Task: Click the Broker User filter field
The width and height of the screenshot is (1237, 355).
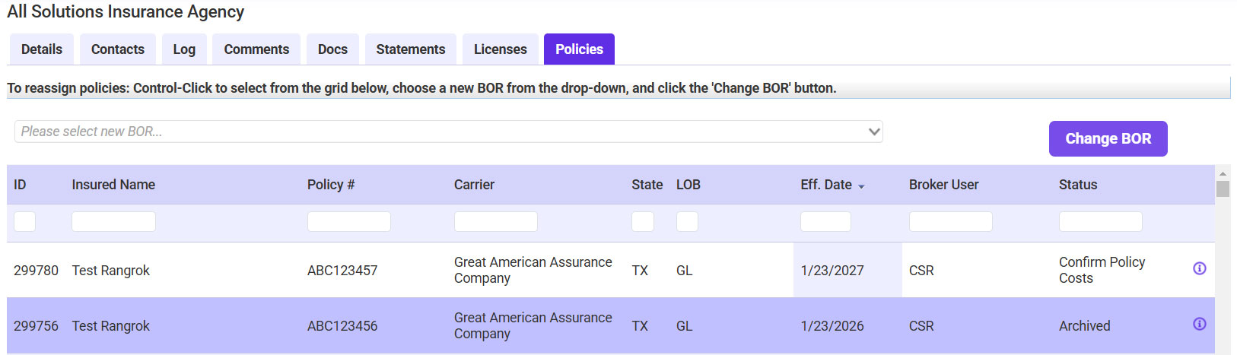Action: (x=950, y=221)
